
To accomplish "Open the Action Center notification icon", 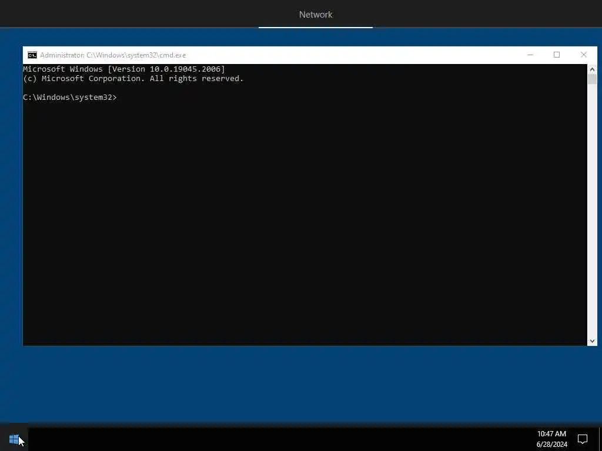I will [583, 439].
